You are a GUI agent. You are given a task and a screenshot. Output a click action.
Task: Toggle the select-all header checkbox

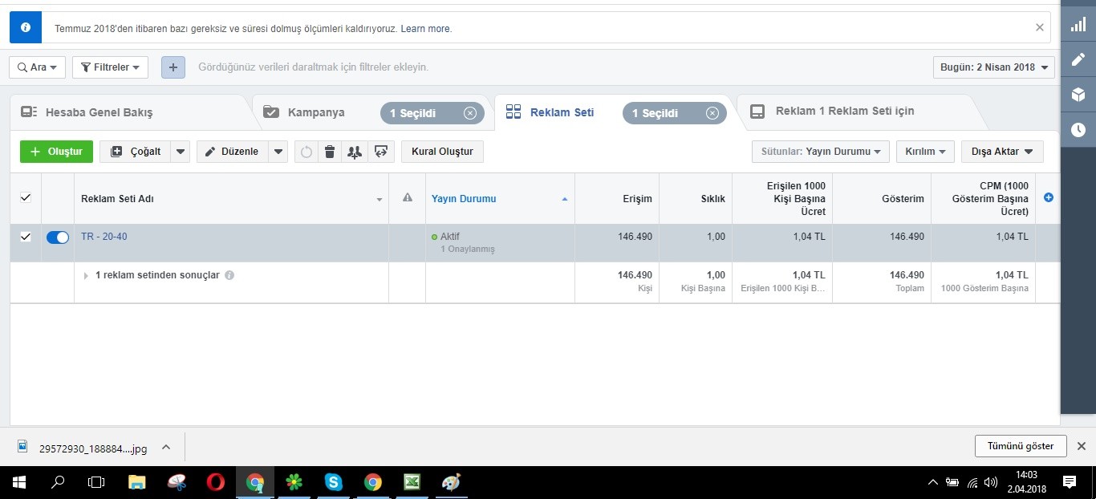click(26, 197)
